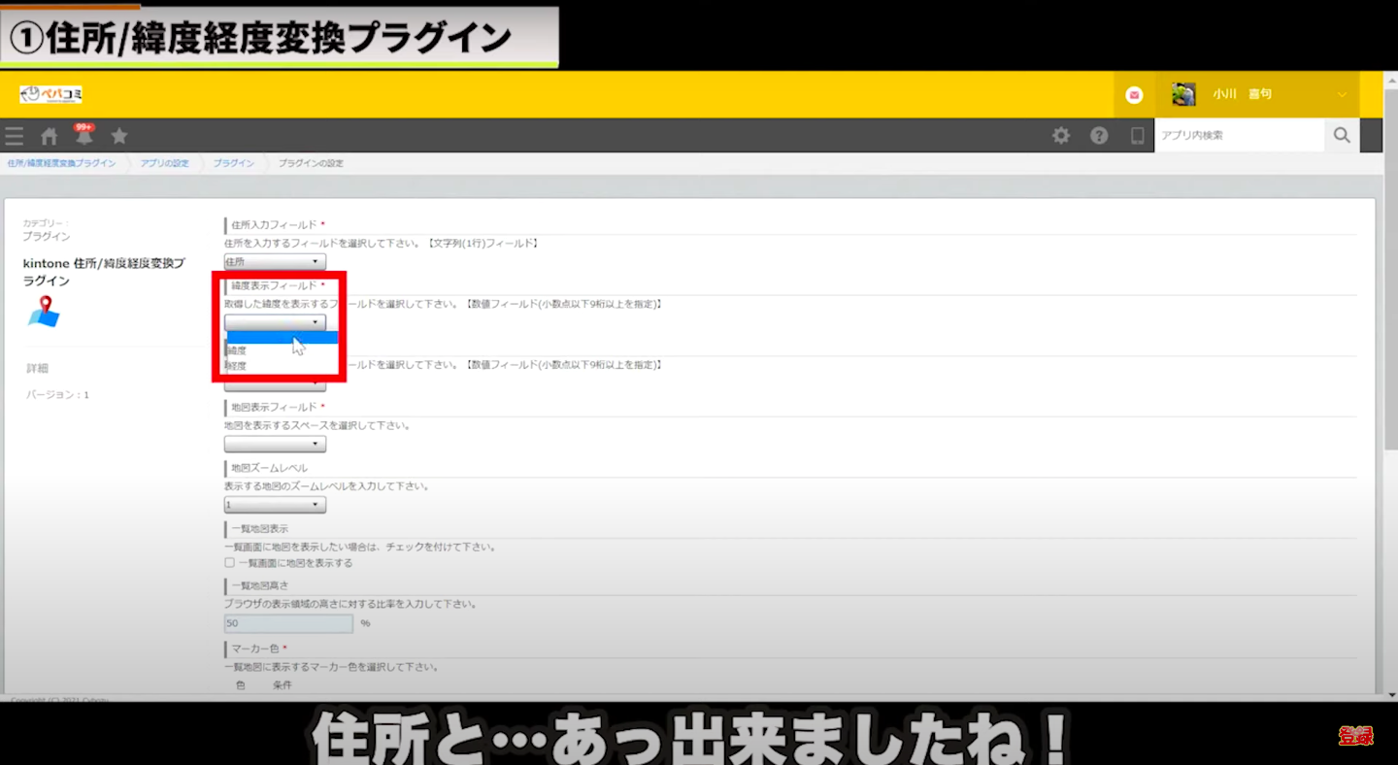Expand the 地図表示フィールド dropdown
Image resolution: width=1398 pixels, height=765 pixels.
pyautogui.click(x=275, y=445)
